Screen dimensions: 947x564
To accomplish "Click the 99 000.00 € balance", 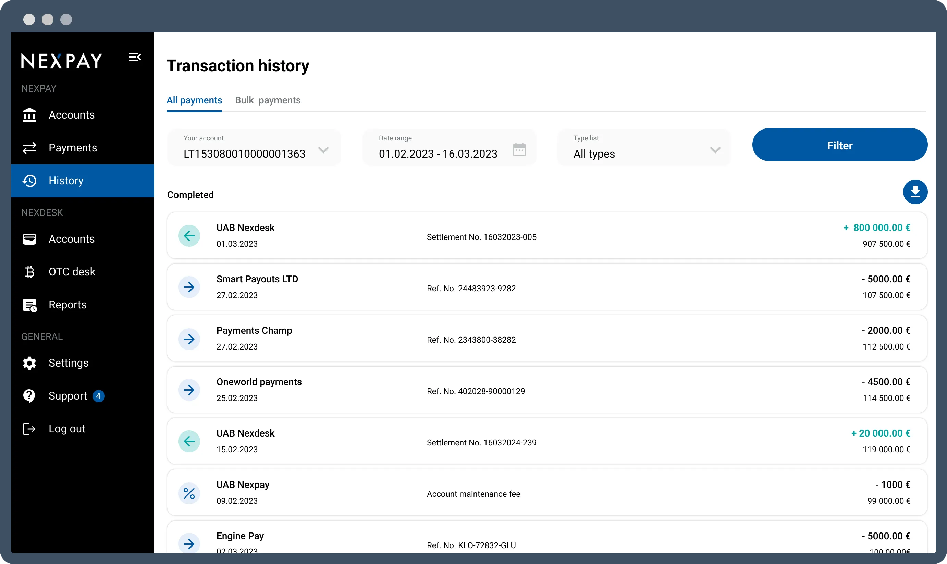I will pyautogui.click(x=888, y=501).
